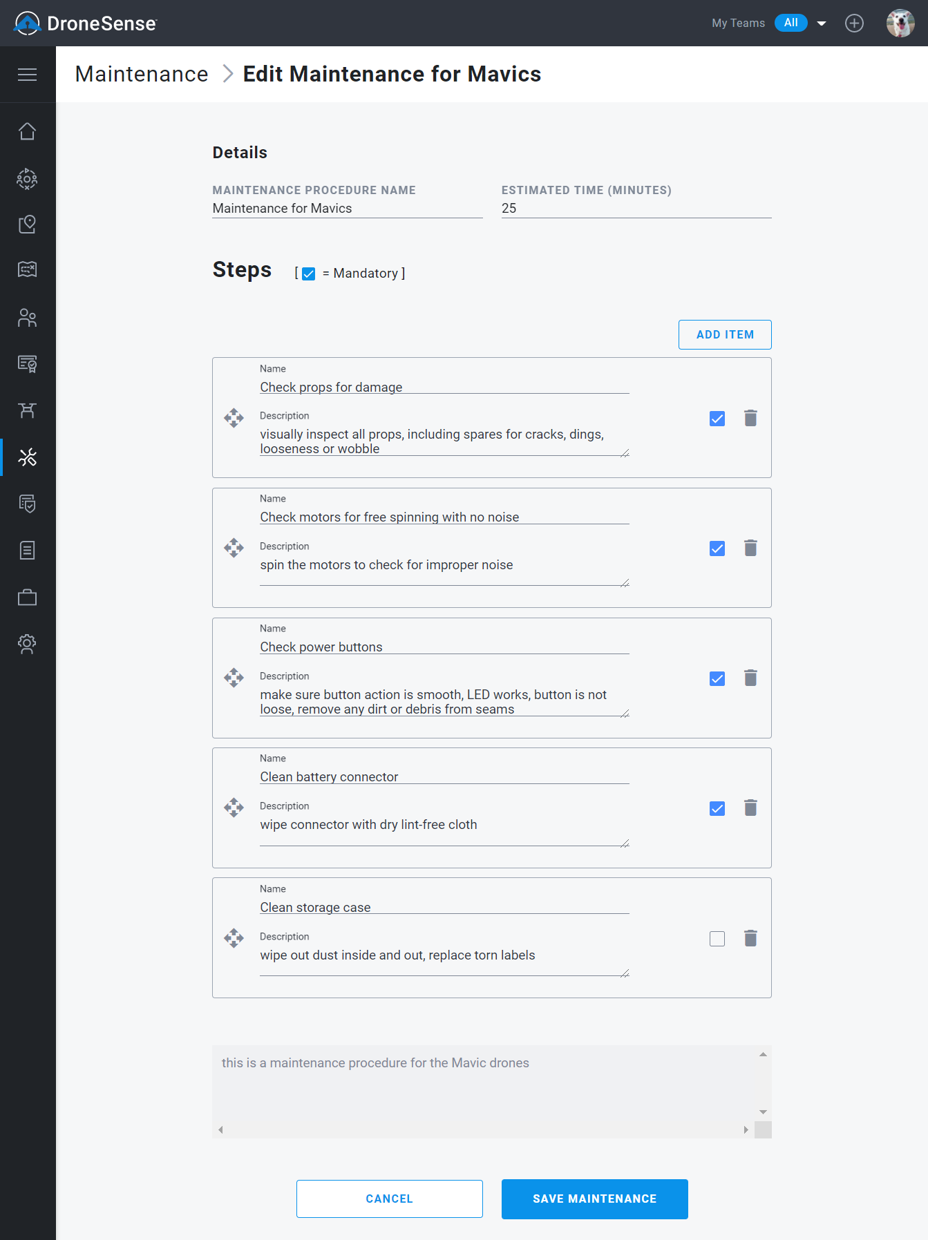
Task: Open the people icon in sidebar
Action: click(x=27, y=318)
